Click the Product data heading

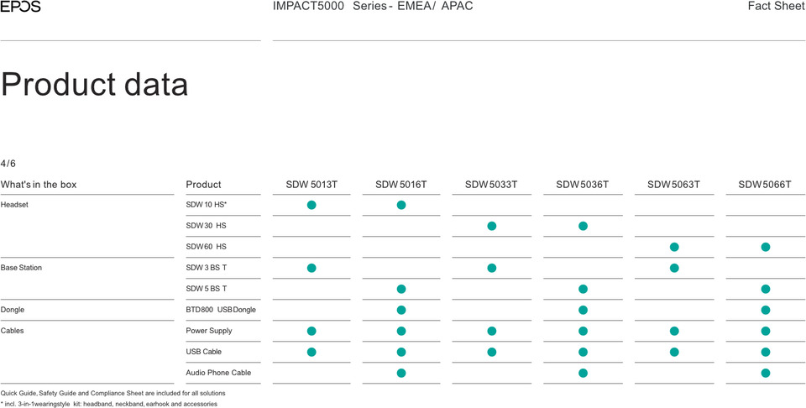tap(95, 85)
